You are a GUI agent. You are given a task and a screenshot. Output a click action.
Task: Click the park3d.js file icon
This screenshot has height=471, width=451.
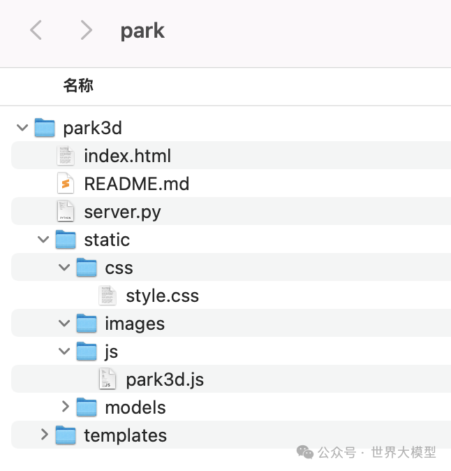pos(108,379)
